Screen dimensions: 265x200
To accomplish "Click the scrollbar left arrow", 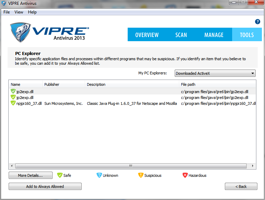I will click(x=12, y=166).
